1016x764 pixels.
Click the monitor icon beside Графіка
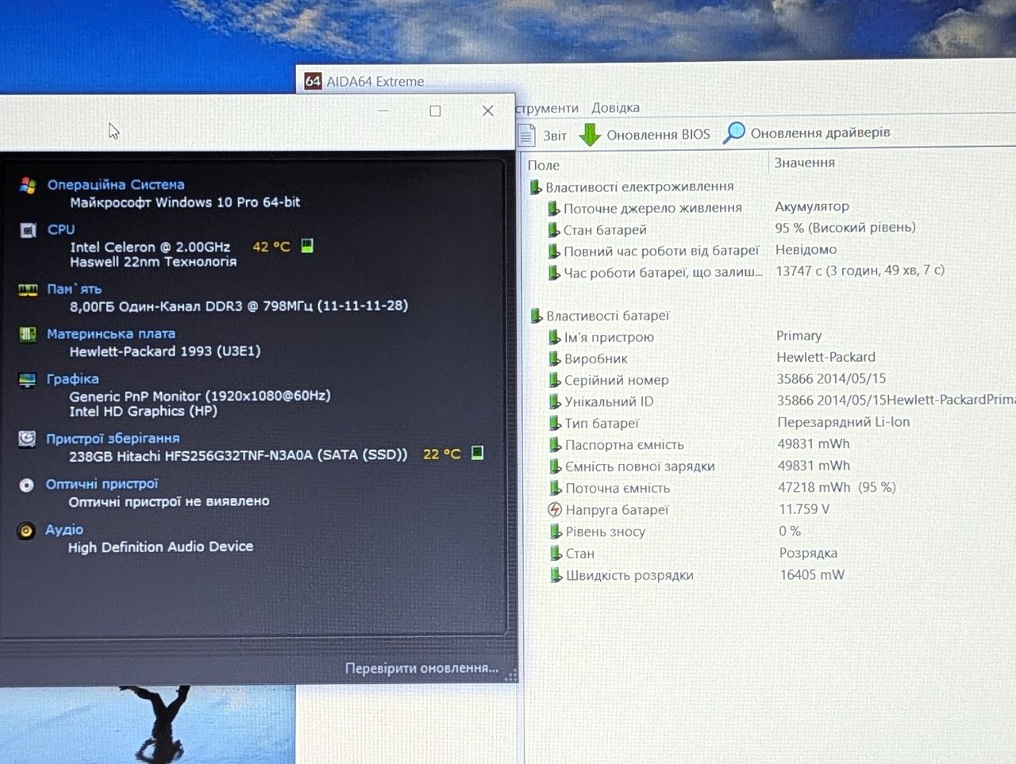click(x=28, y=379)
